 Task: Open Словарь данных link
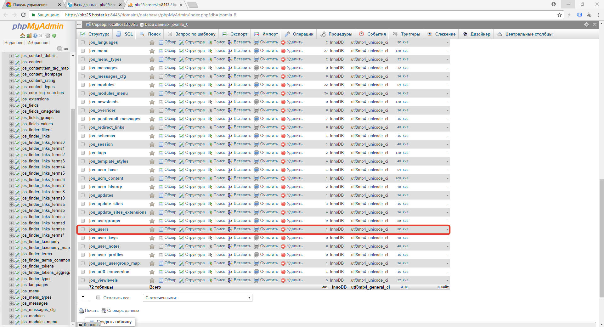pos(123,311)
